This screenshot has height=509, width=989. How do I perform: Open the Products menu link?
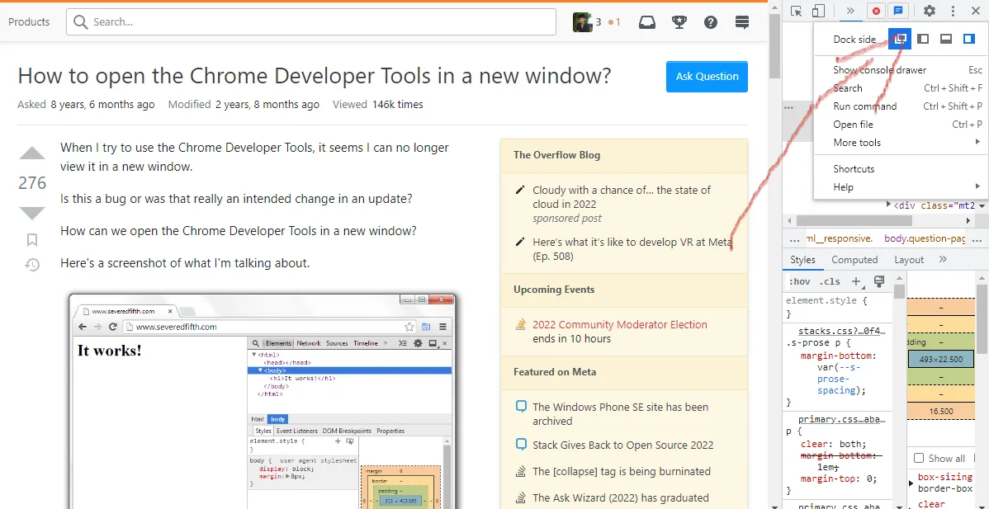(29, 22)
